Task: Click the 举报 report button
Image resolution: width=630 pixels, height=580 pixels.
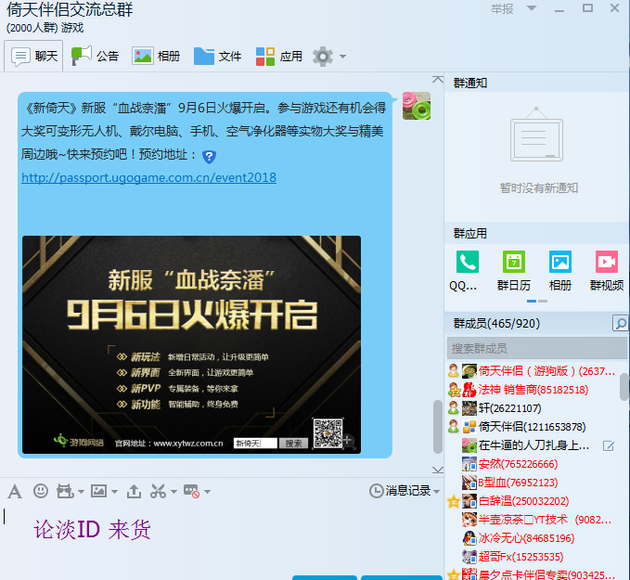Action: pyautogui.click(x=502, y=8)
